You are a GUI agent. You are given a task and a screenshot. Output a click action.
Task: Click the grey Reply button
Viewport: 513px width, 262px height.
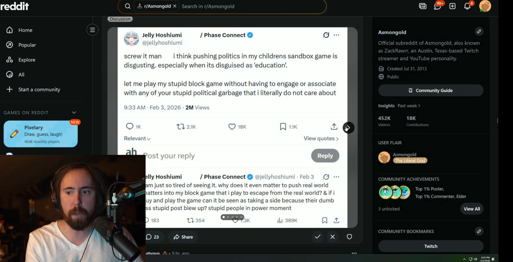point(325,156)
